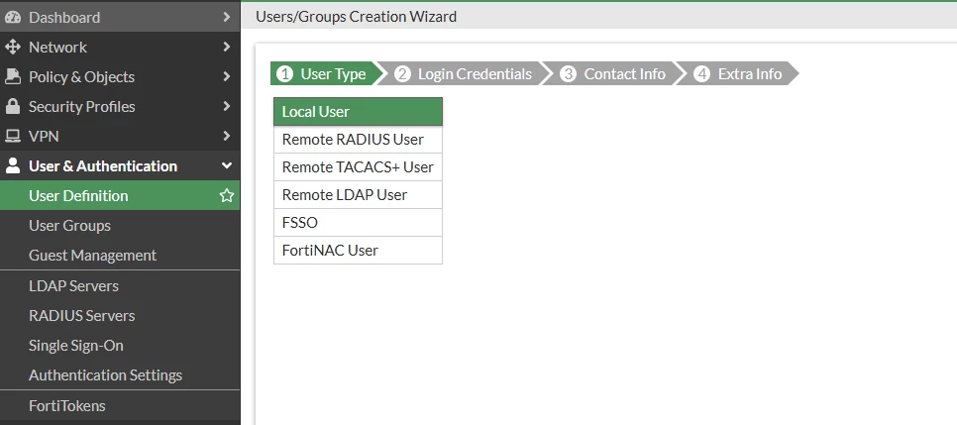Expand the Network menu chevron

click(227, 47)
